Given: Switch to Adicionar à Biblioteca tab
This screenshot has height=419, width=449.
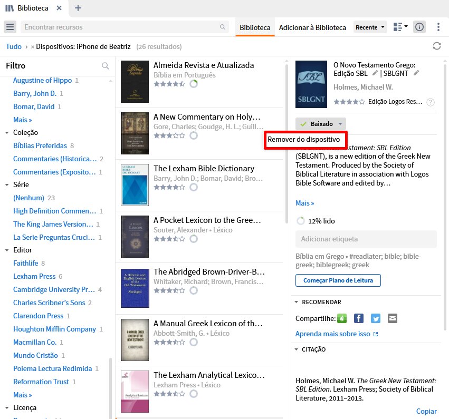Looking at the screenshot, I should pyautogui.click(x=312, y=27).
